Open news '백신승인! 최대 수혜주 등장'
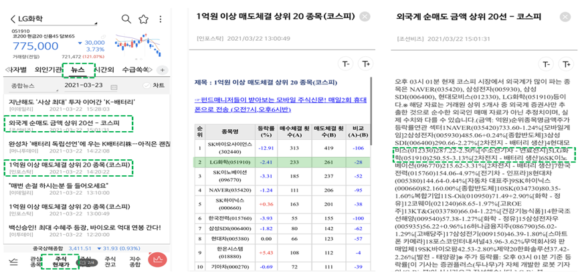 86,231
